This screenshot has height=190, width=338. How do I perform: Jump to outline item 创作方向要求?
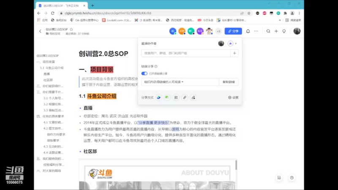pos(56,134)
